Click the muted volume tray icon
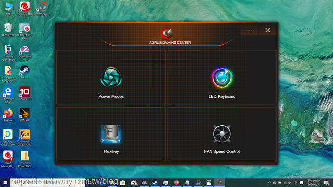The width and height of the screenshot is (333, 187). click(x=290, y=182)
